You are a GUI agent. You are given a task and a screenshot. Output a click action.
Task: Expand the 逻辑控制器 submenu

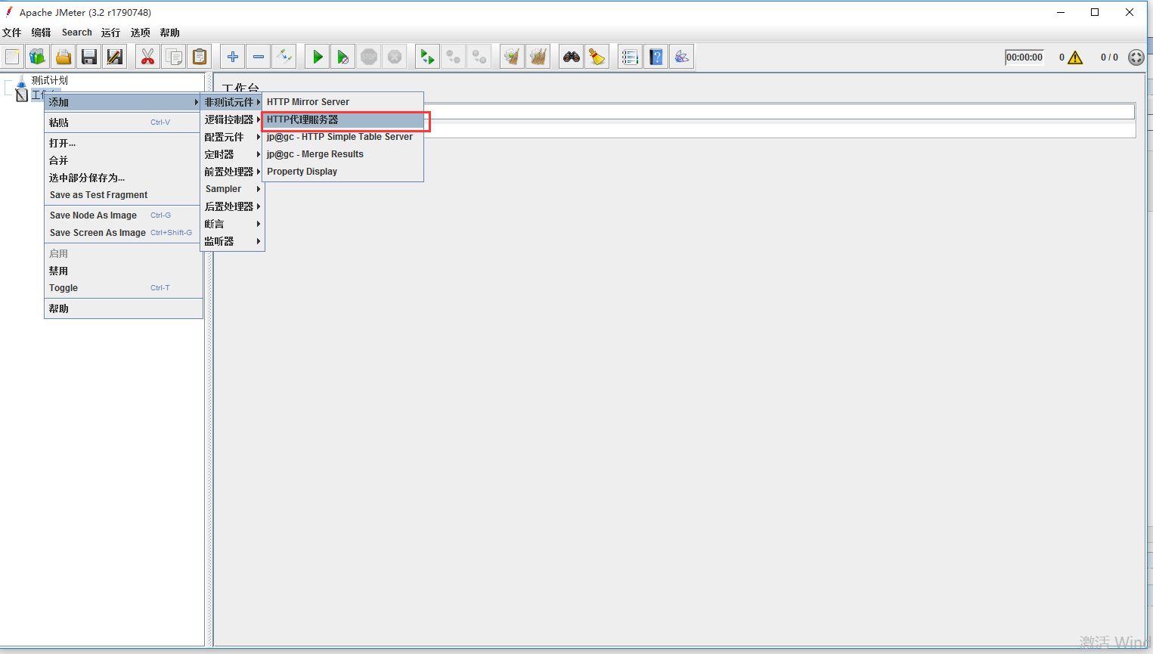[232, 119]
